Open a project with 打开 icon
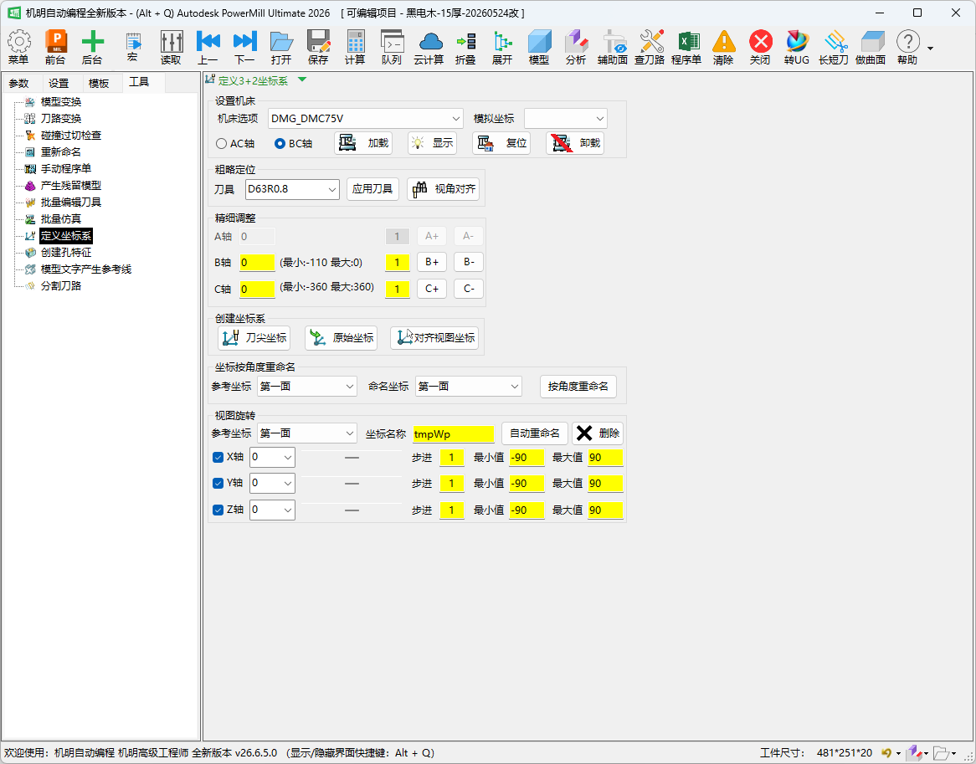976x764 pixels. click(281, 48)
